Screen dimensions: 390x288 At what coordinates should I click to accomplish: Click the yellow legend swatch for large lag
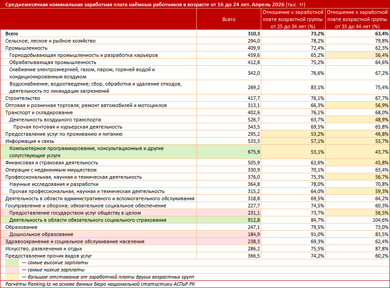tap(13, 277)
